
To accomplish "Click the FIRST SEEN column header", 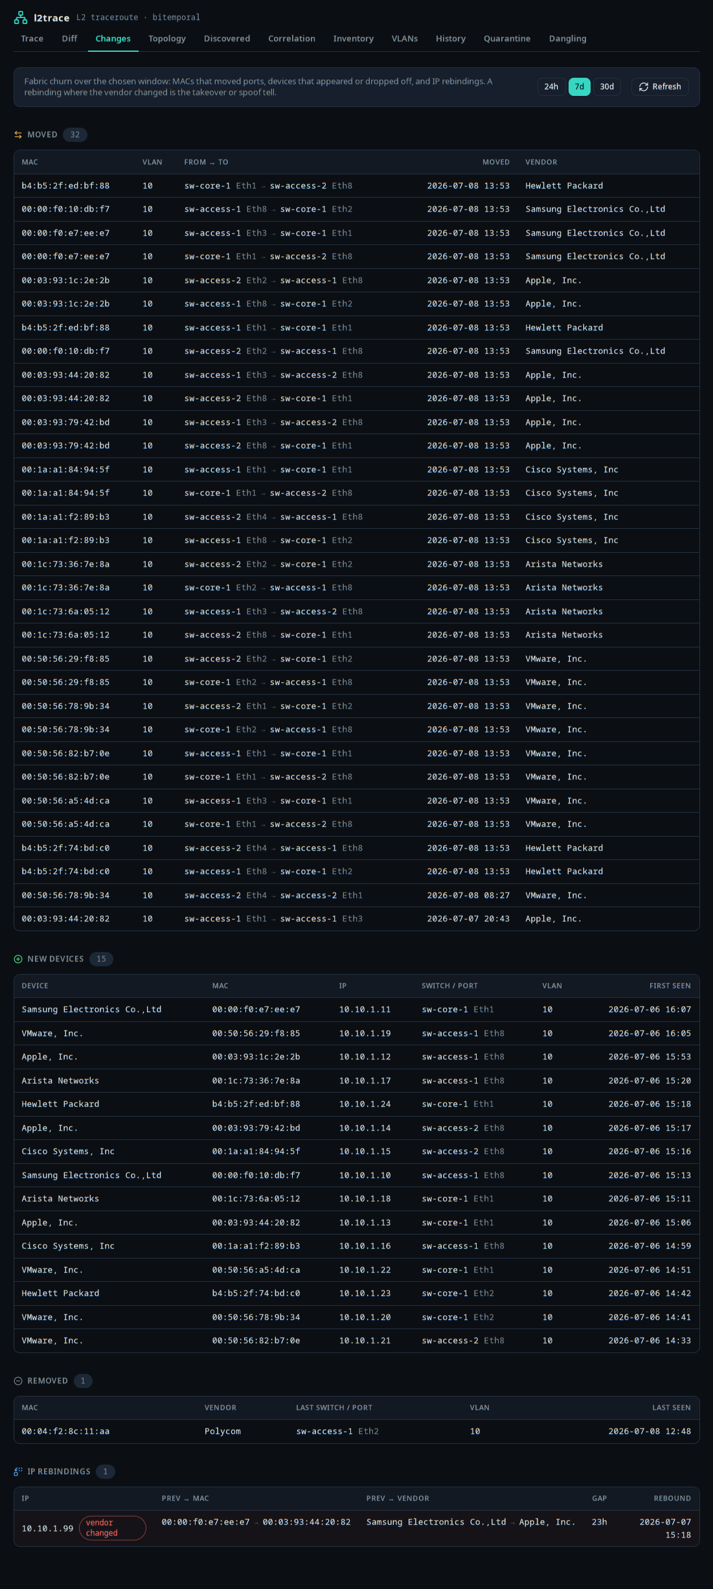I will pos(670,986).
